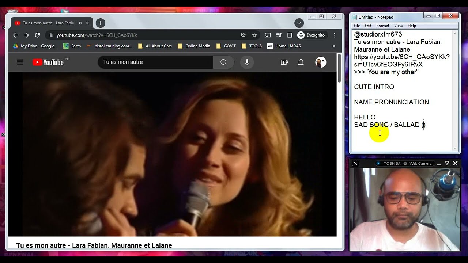Expand GOV'T bookmark folder

click(x=226, y=46)
